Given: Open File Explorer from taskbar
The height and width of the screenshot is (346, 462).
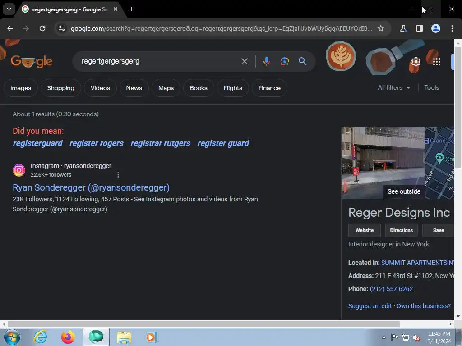Looking at the screenshot, I should pos(124,337).
